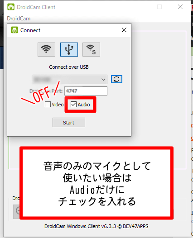193x238 pixels.
Task: Expand the device list using its chevron arrow
Action: pyautogui.click(x=103, y=79)
